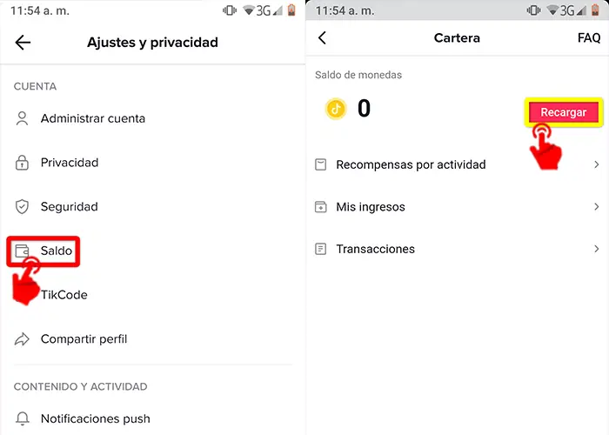The width and height of the screenshot is (609, 435).
Task: Tap the battery icon in right status bar
Action: 597,10
